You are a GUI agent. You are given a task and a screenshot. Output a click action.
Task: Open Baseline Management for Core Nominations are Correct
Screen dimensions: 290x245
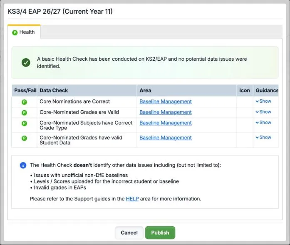tap(166, 101)
